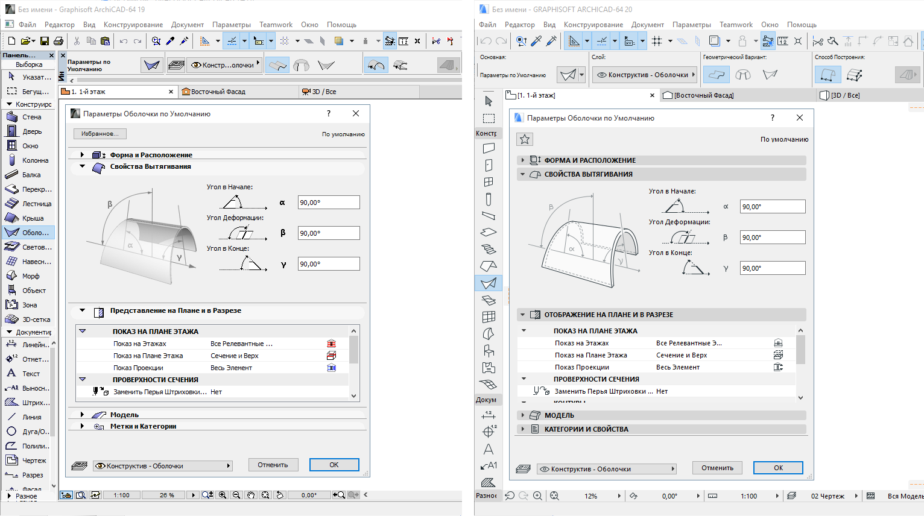Expand 'КАТЕГОРИИ И СВОЙСТВА' in the ArchiCAD 20 dialog
The width and height of the screenshot is (924, 516).
click(x=523, y=429)
